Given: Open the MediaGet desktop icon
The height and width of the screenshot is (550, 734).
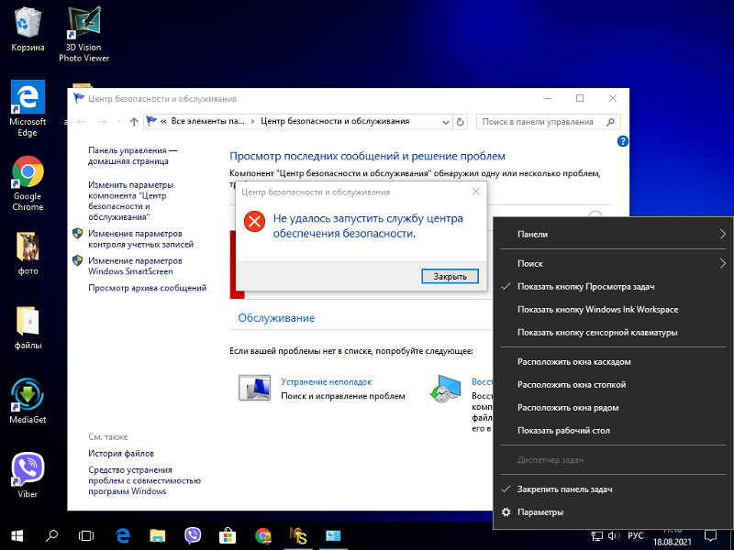Looking at the screenshot, I should (28, 395).
